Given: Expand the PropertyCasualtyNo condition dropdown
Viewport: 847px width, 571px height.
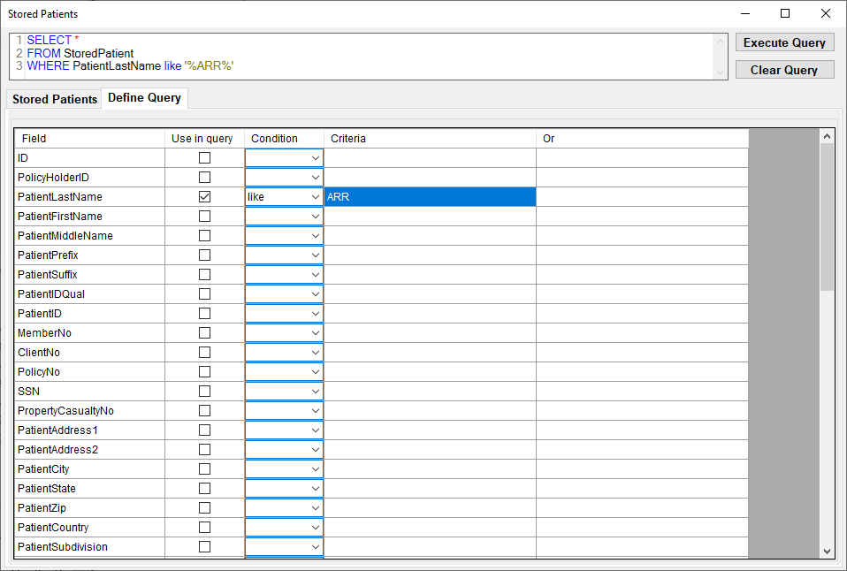Looking at the screenshot, I should click(284, 410).
